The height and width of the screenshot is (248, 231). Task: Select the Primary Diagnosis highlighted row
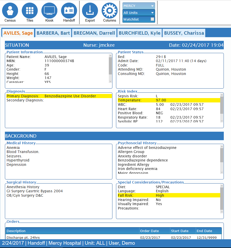coord(59,96)
